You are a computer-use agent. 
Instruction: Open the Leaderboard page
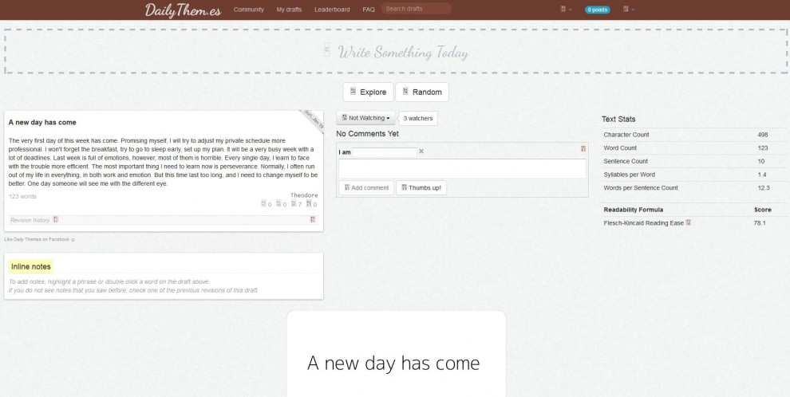click(x=332, y=10)
